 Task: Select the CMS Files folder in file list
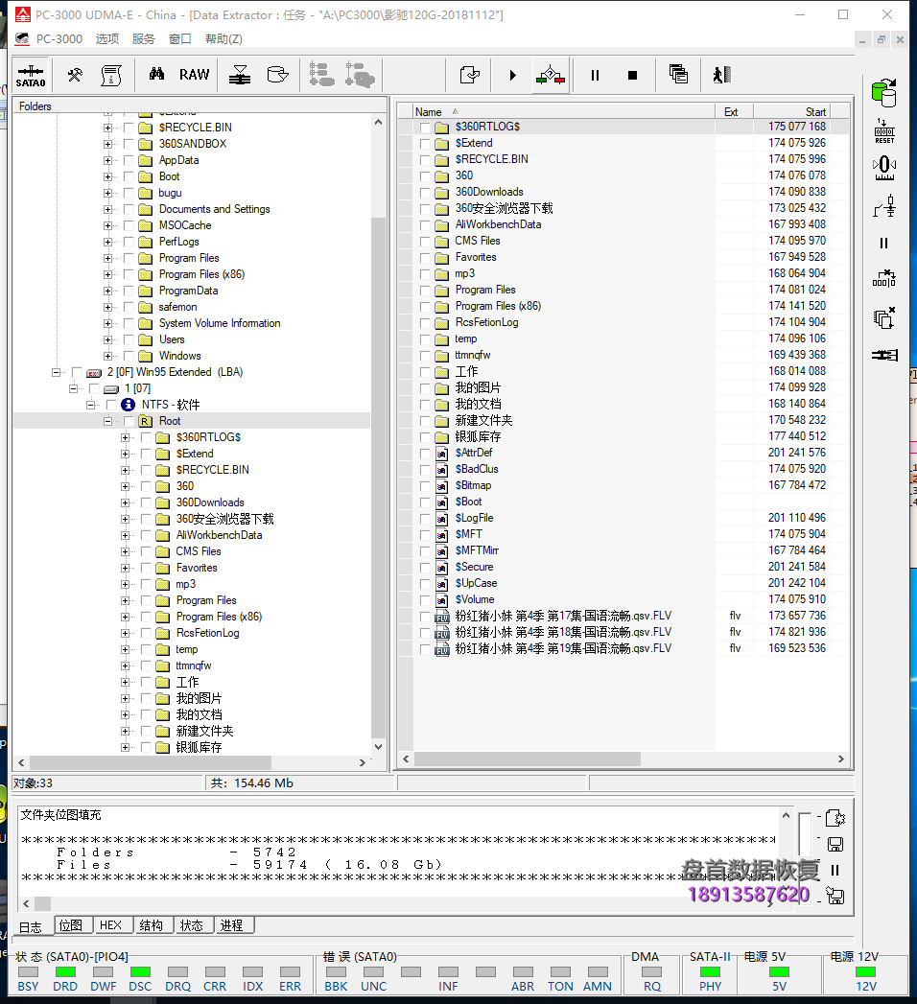coord(478,242)
